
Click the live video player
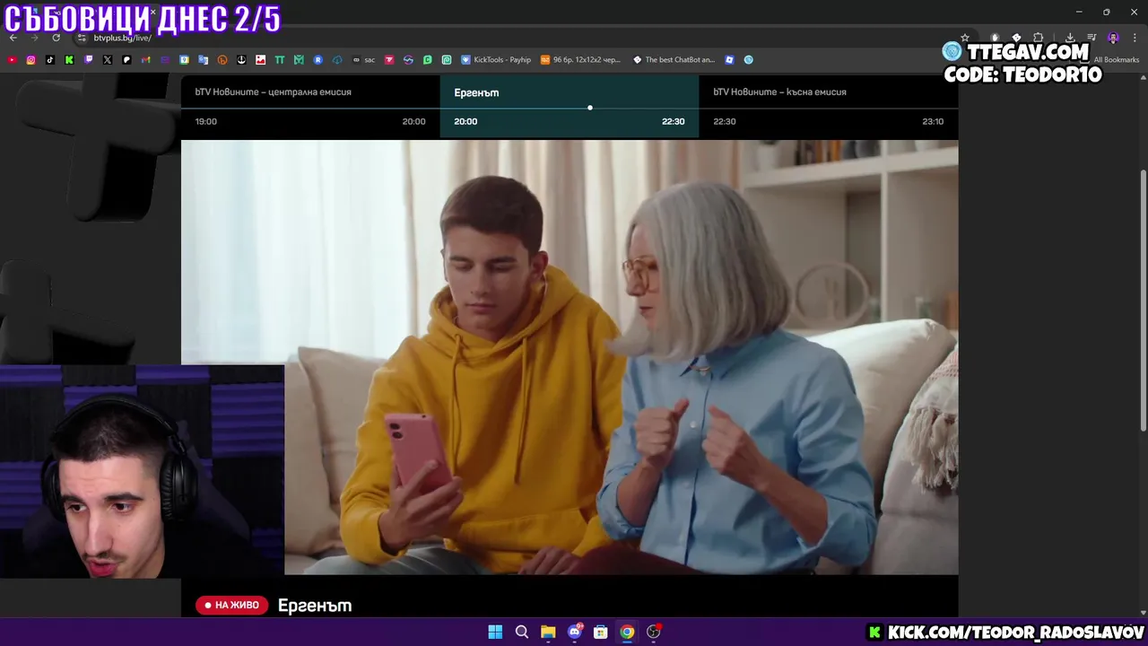[x=570, y=357]
